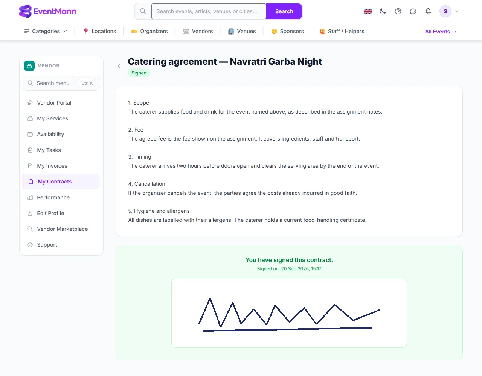Open My Invoices in the sidebar
Viewport: 482px width, 376px height.
click(x=61, y=166)
